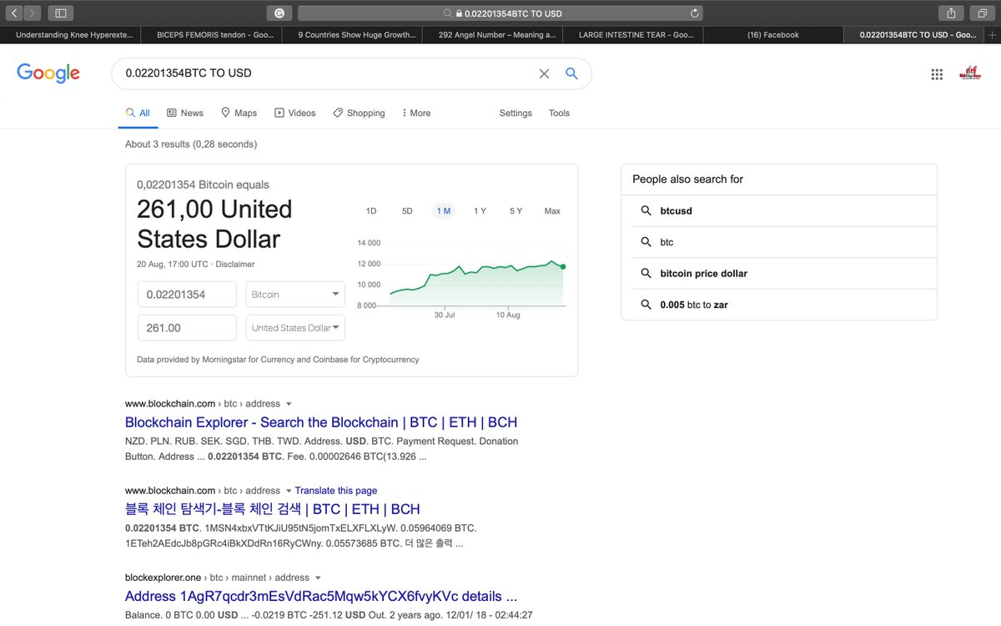The image size is (1001, 626).
Task: Select the 1D chart range
Action: tap(371, 211)
